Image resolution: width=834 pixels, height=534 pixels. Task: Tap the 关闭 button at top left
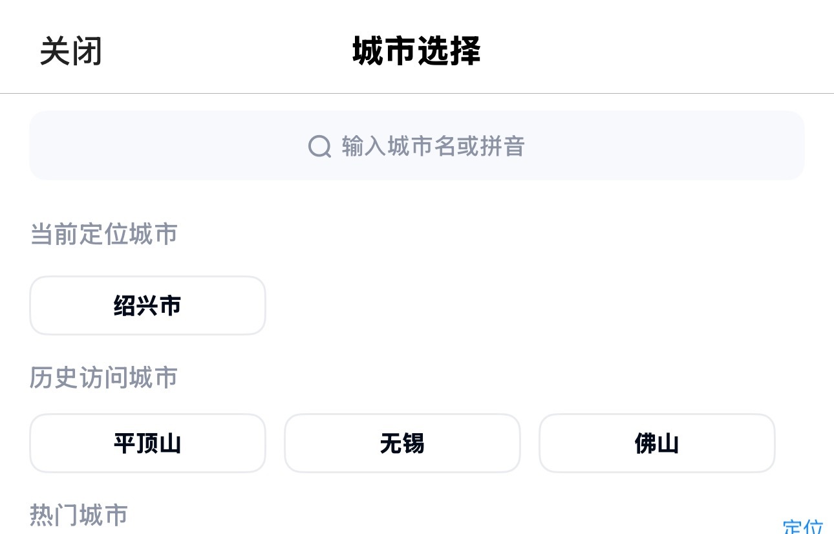(x=70, y=51)
